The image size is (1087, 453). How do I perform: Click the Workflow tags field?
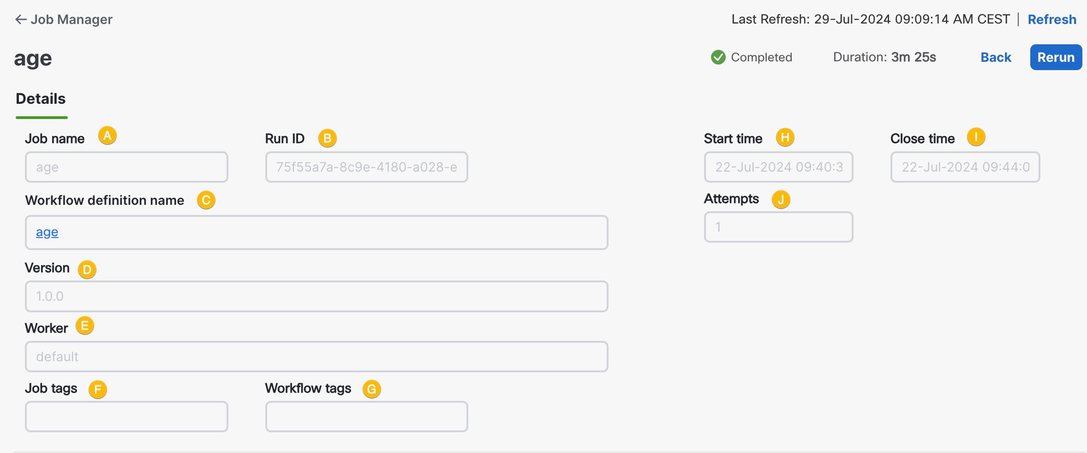(366, 417)
